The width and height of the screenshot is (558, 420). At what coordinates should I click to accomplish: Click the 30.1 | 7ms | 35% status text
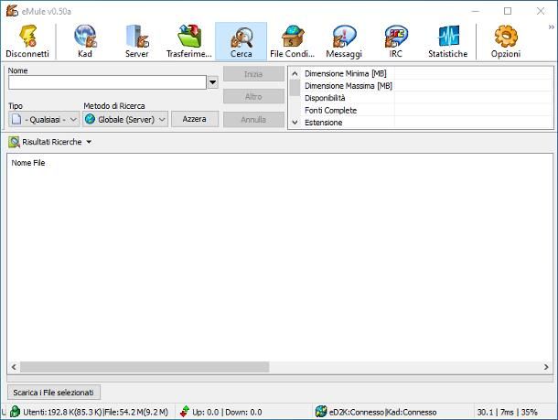pyautogui.click(x=507, y=412)
